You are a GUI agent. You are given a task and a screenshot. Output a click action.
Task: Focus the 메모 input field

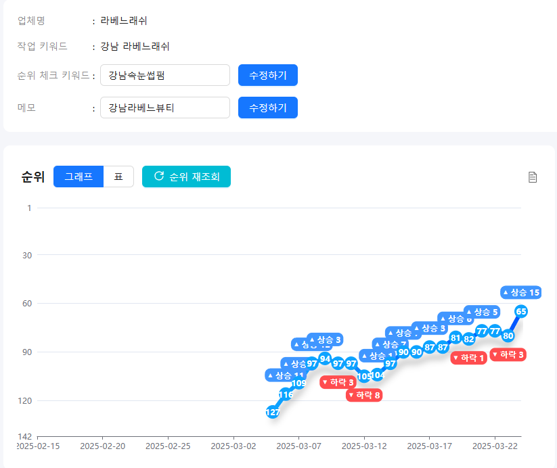pyautogui.click(x=165, y=108)
